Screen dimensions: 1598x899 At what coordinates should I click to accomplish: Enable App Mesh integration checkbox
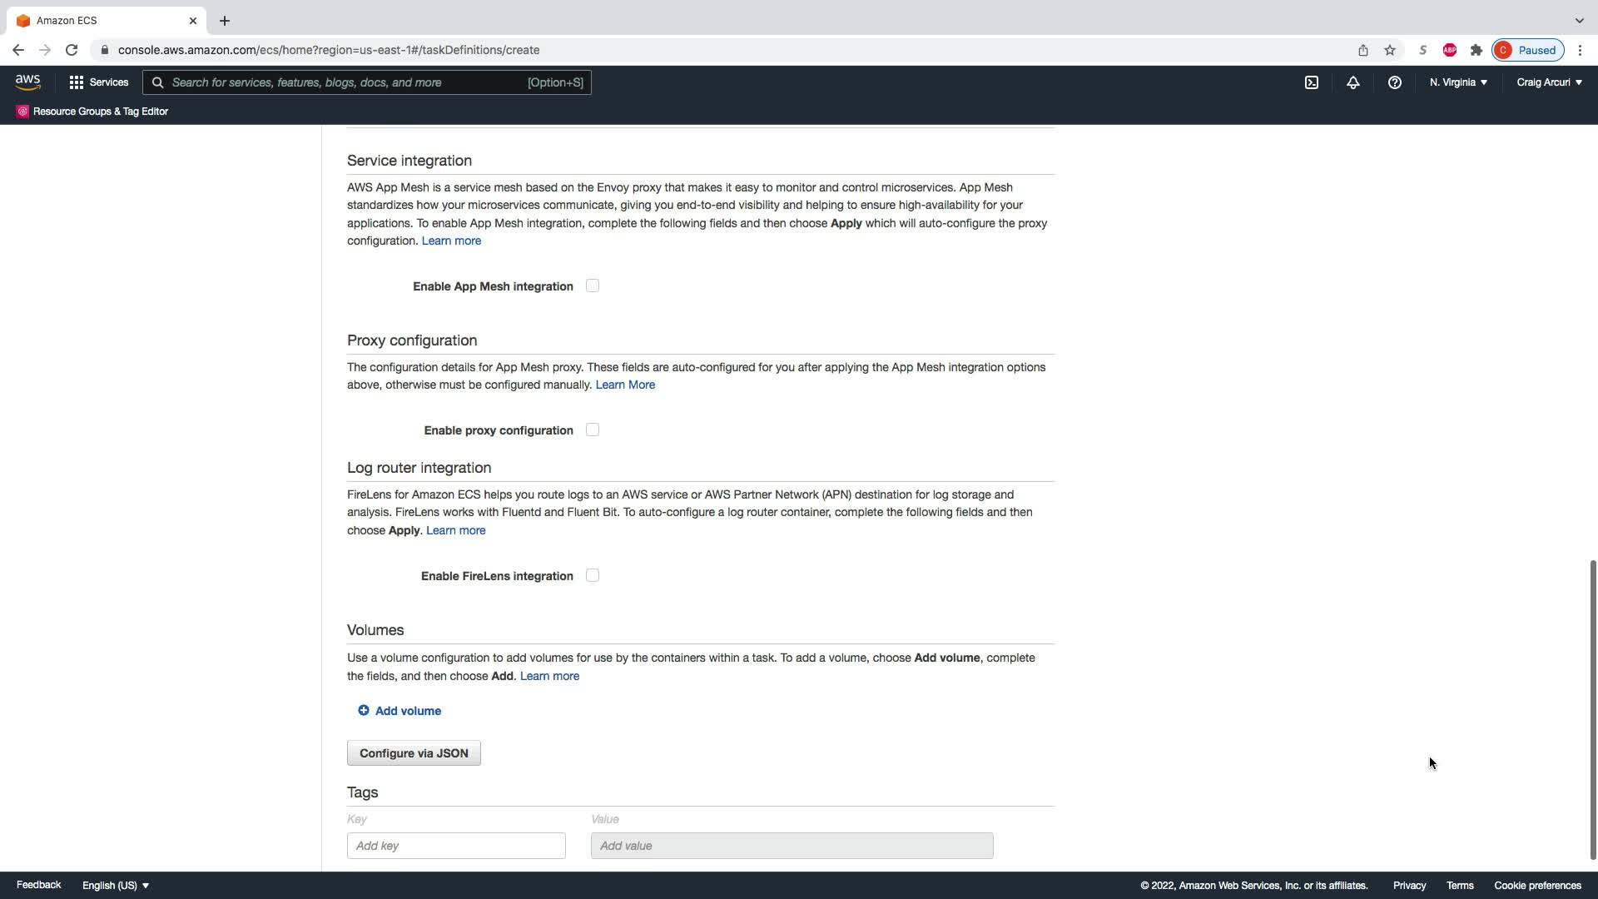pos(593,286)
